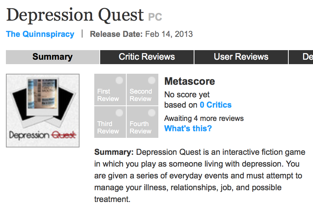Select the Second Review placeholder text
Image resolution: width=313 pixels, height=216 pixels.
(141, 95)
